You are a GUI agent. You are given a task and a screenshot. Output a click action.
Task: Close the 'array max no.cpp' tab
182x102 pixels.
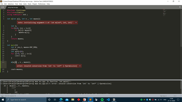point(22,7)
